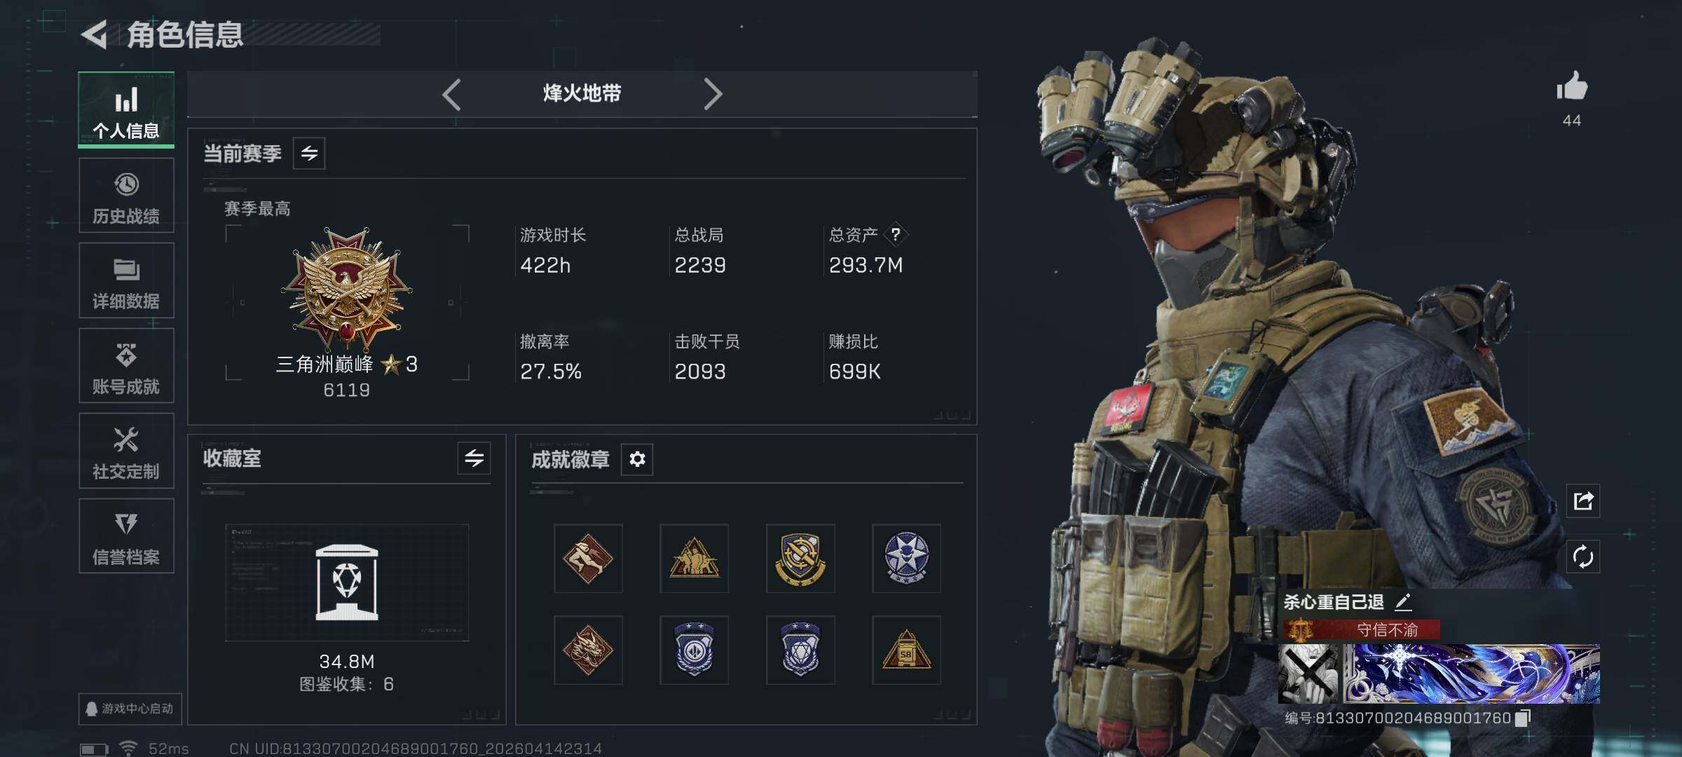This screenshot has width=1682, height=757.
Task: Switch to previous mode with left chevron
Action: click(452, 94)
